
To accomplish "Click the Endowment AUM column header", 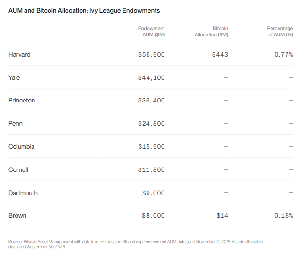I will point(151,32).
